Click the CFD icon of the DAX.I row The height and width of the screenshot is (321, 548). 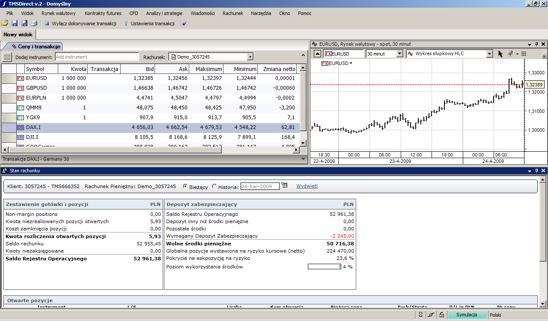coord(21,127)
